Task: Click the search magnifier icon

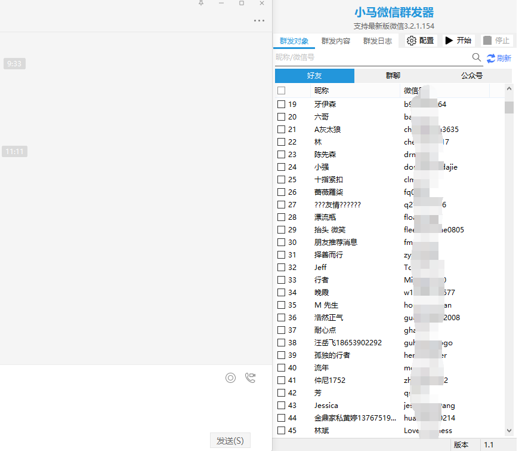Action: tap(477, 57)
